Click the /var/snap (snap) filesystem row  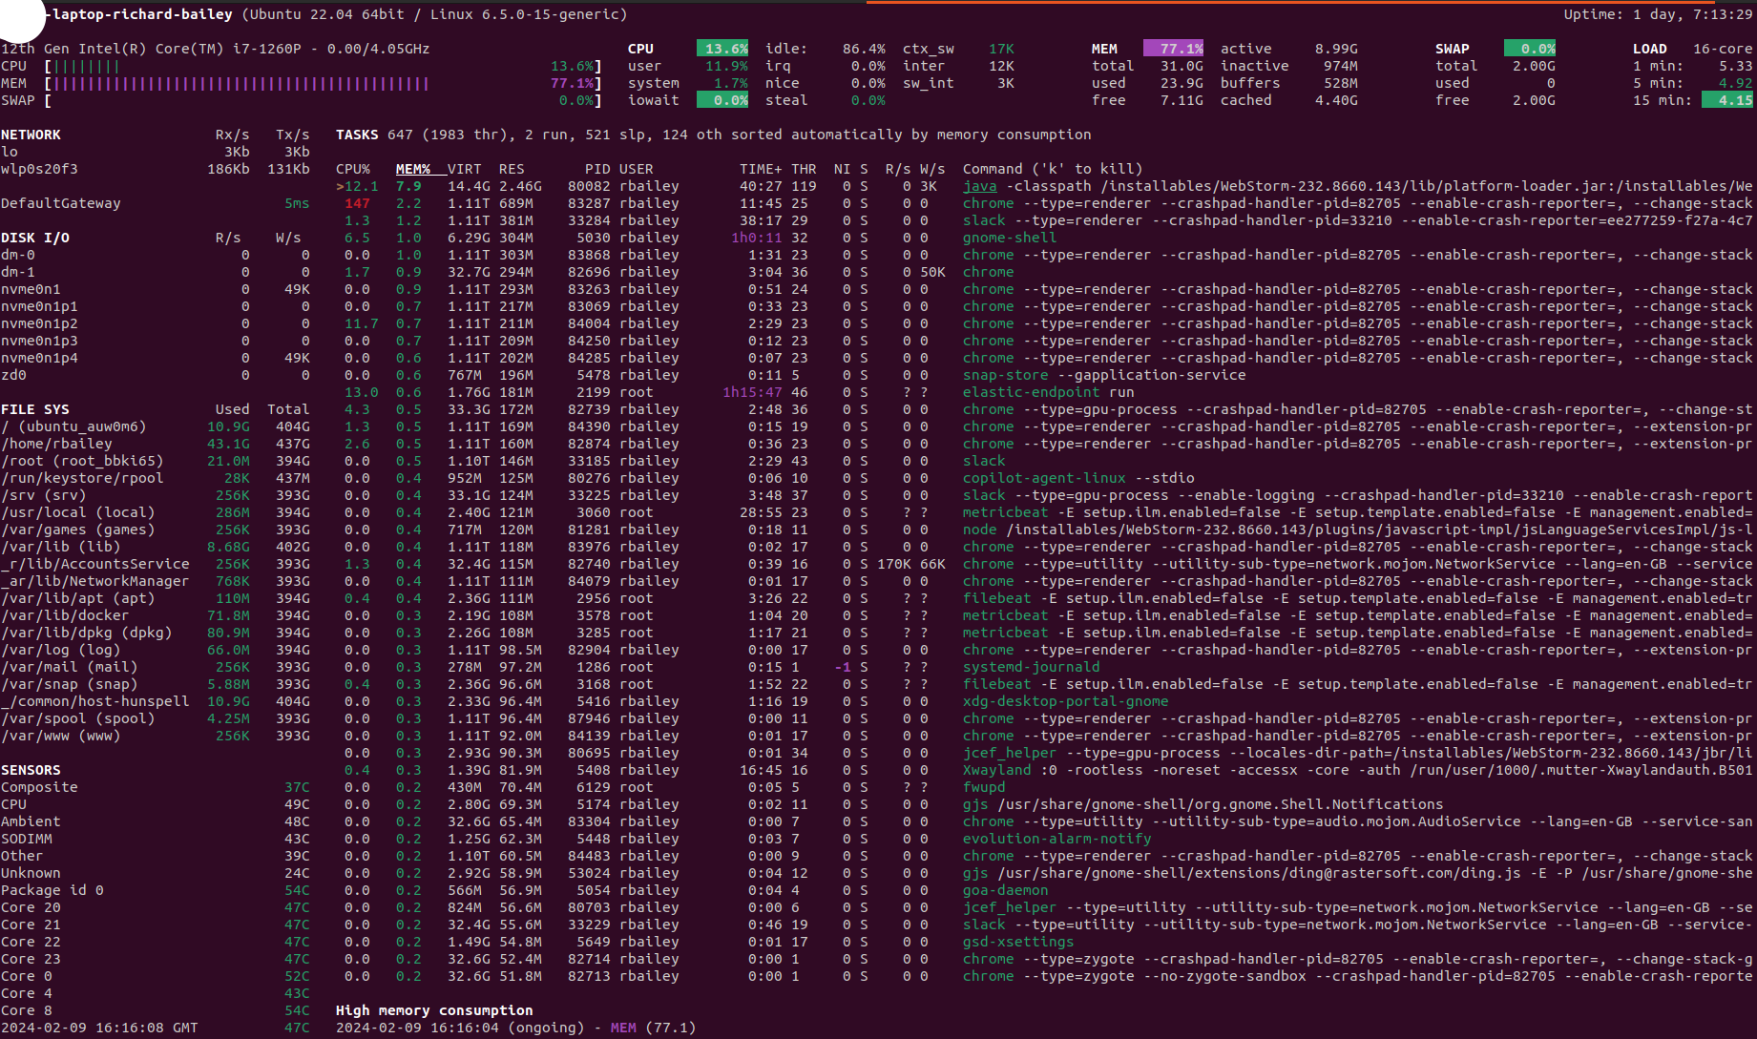(155, 684)
